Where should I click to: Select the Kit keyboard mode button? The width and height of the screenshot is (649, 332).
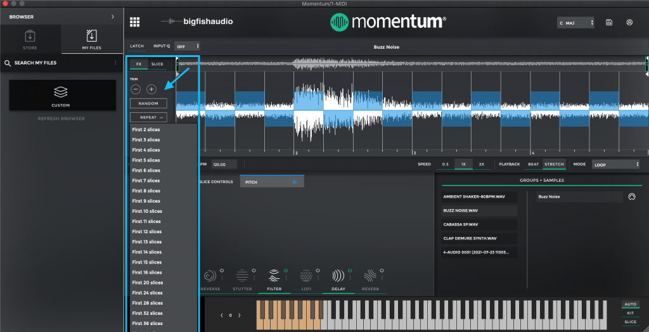coord(631,313)
